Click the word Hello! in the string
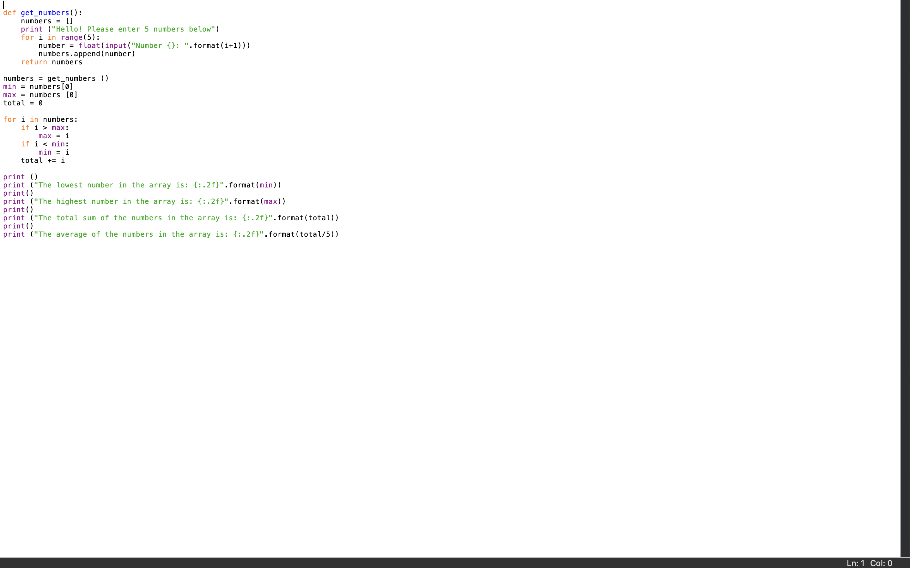 (69, 29)
